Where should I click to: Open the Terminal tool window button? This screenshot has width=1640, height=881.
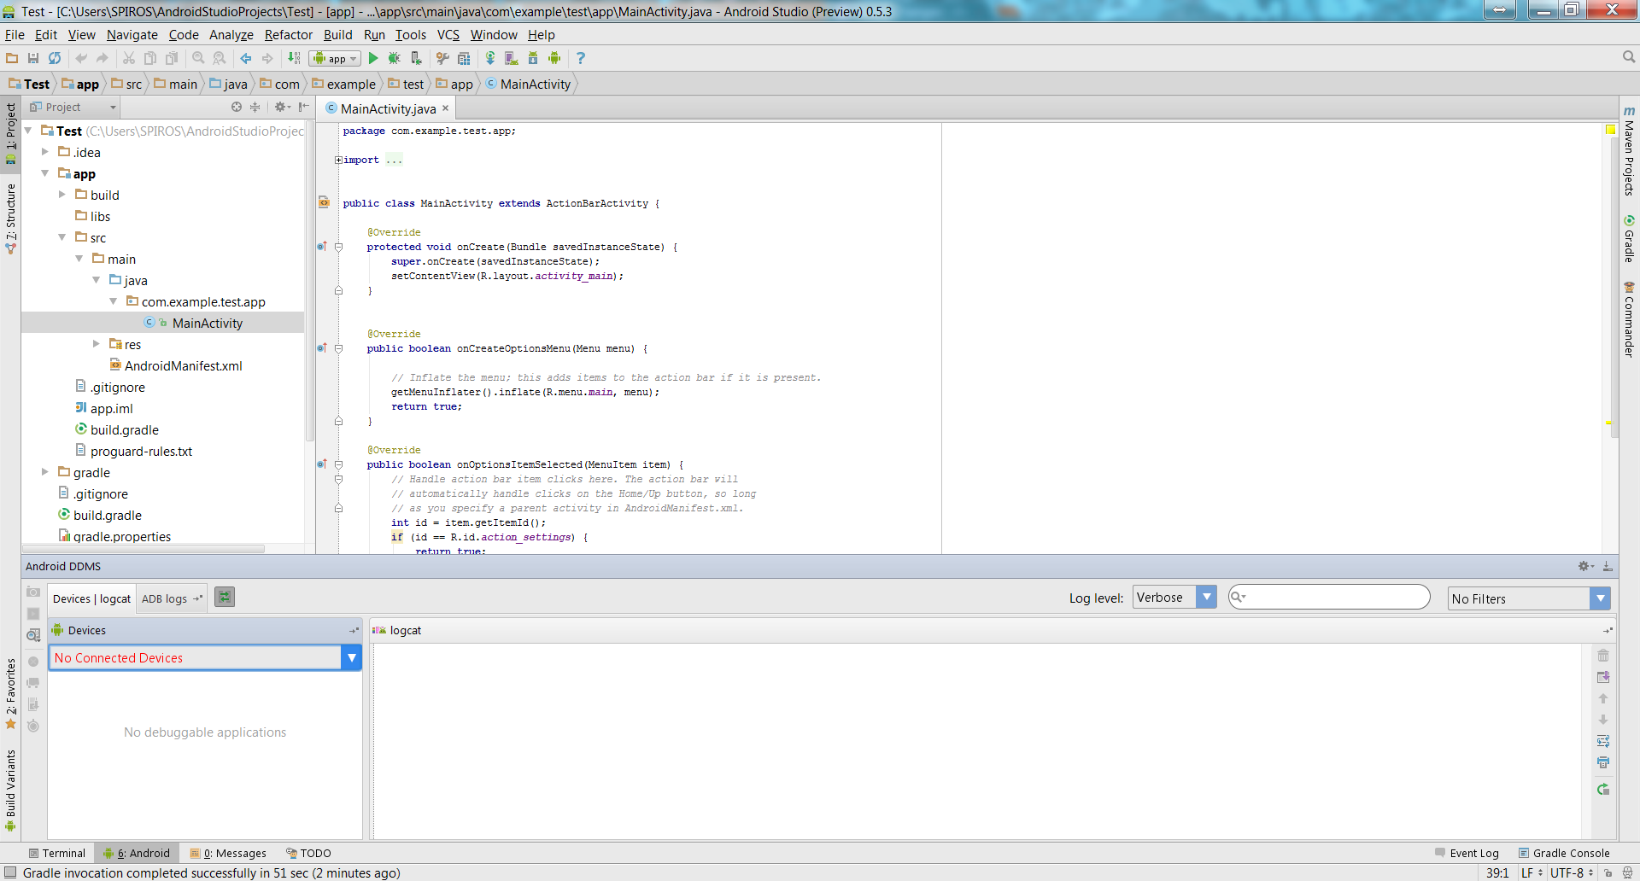(56, 853)
